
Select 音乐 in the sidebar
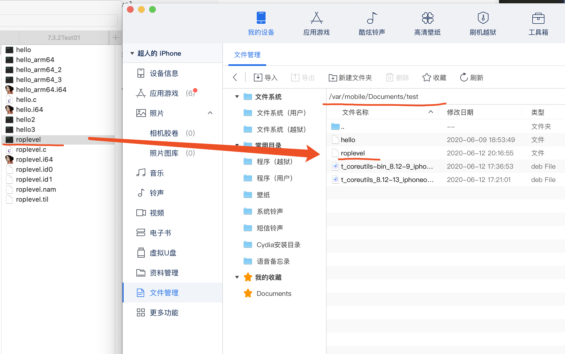[x=172, y=173]
